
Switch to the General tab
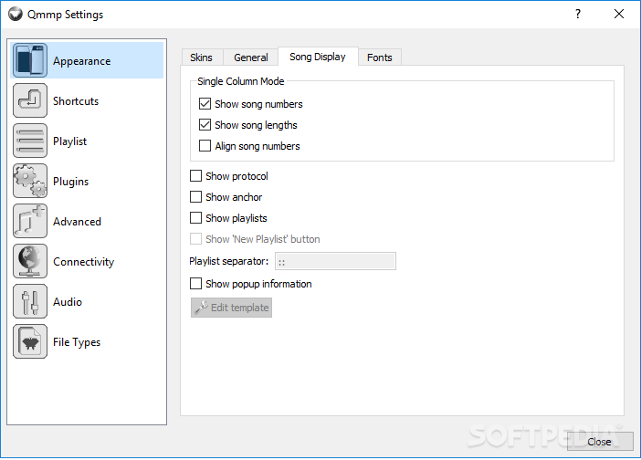point(251,57)
